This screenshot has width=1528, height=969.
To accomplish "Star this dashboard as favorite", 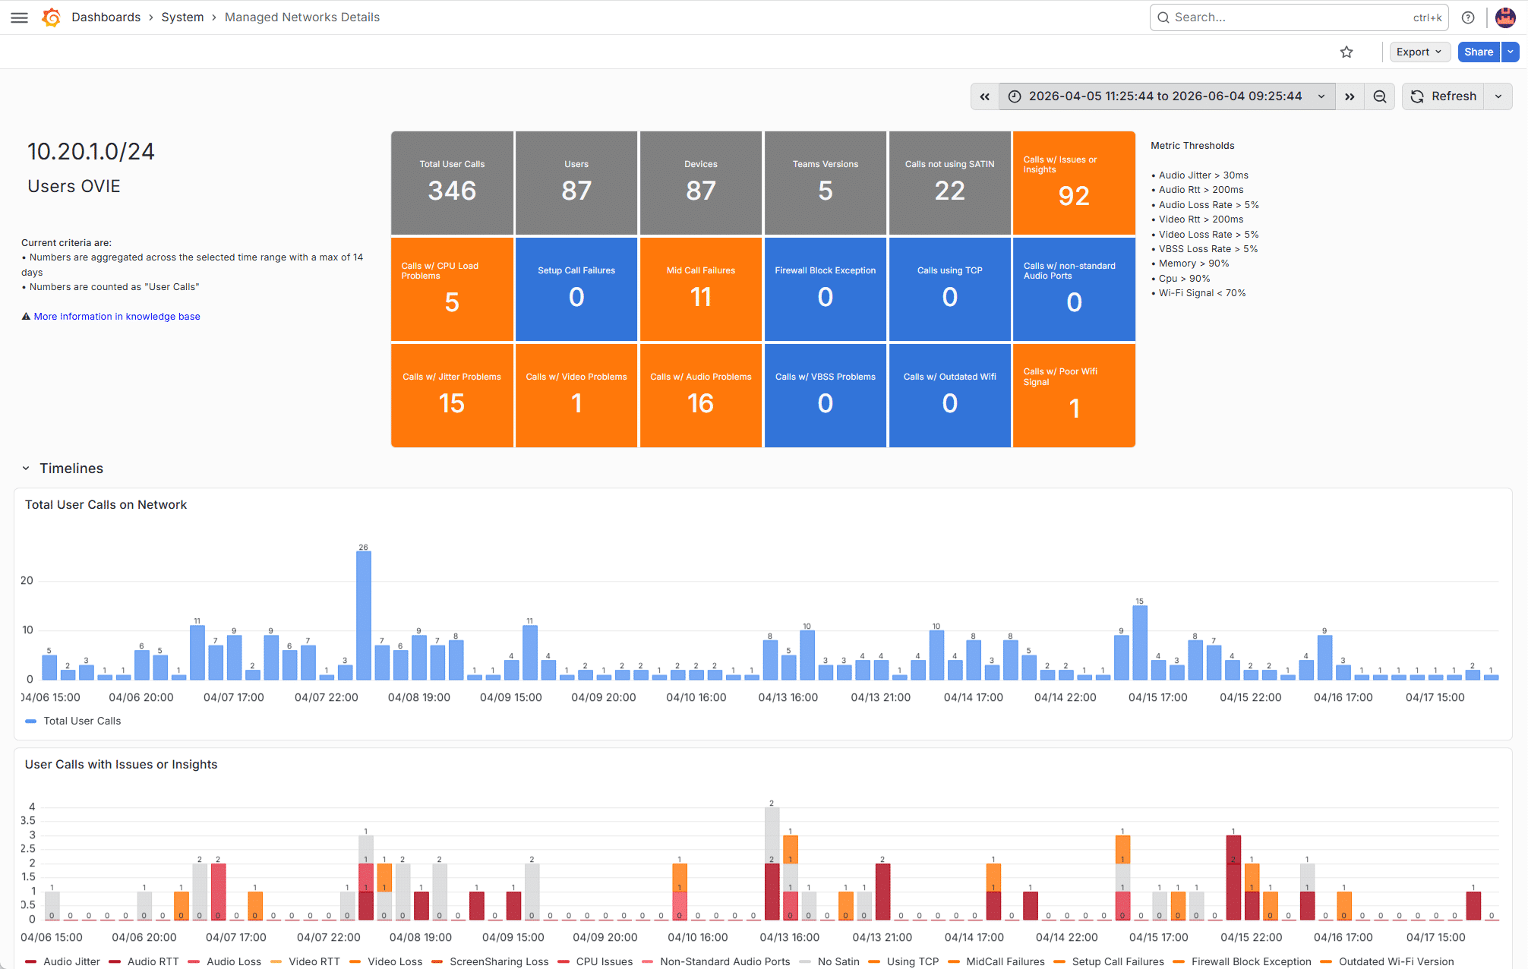I will (1346, 52).
